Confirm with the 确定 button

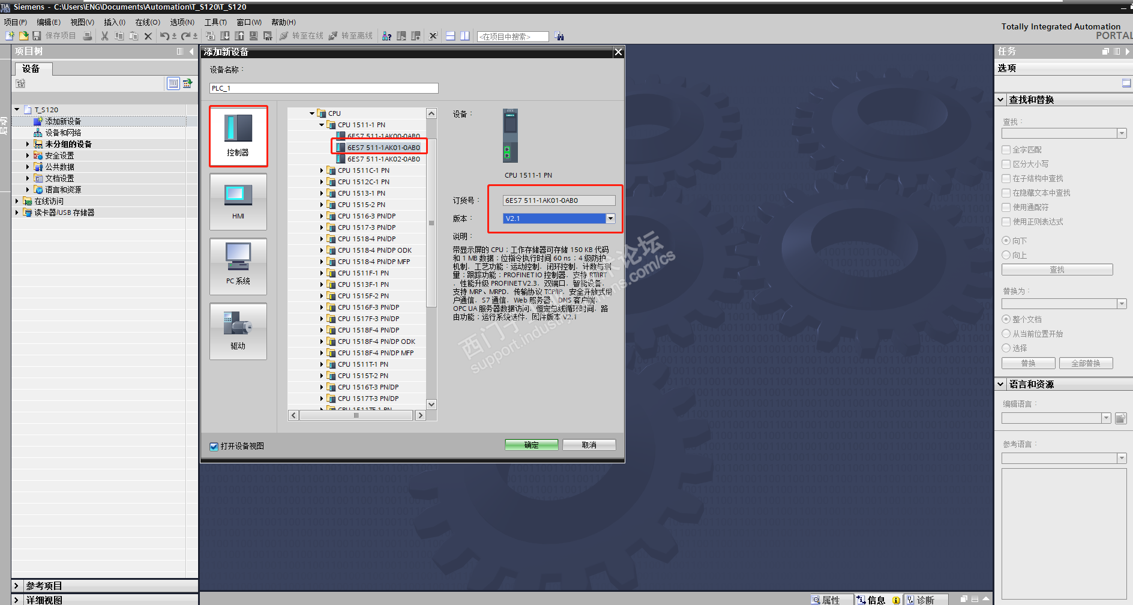pyautogui.click(x=532, y=445)
